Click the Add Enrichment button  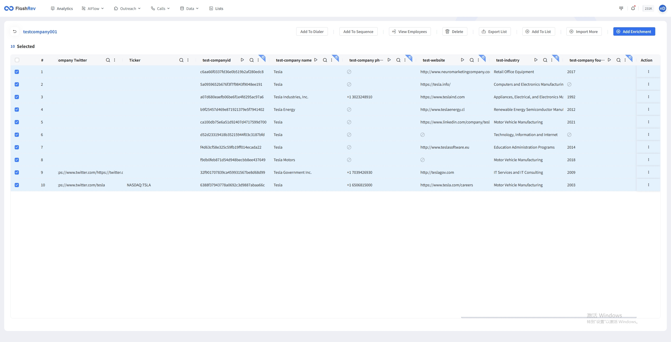pyautogui.click(x=634, y=31)
